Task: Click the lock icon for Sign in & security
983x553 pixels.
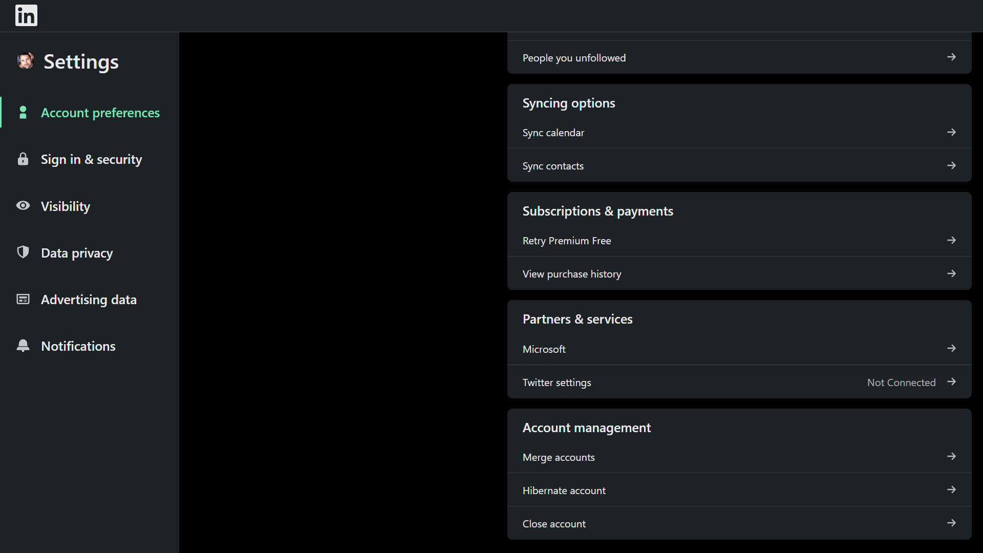Action: point(23,159)
